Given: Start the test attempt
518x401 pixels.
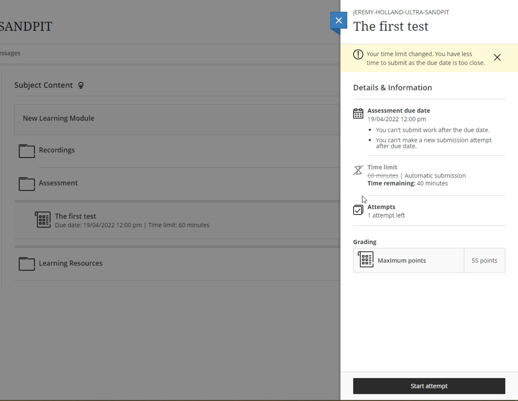Looking at the screenshot, I should tap(429, 386).
